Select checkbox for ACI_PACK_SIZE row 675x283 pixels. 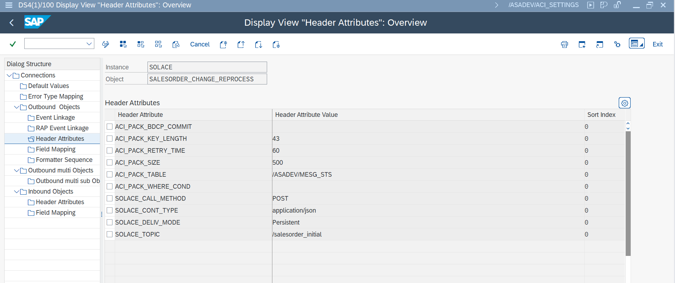click(x=110, y=162)
